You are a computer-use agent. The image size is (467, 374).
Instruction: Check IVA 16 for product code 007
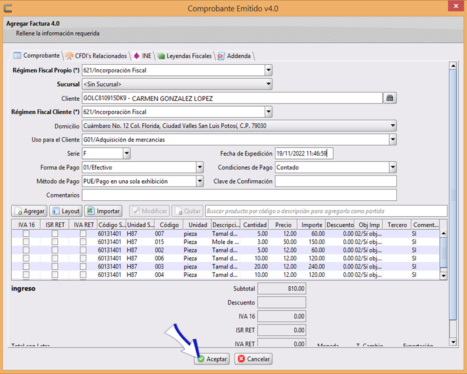click(26, 234)
